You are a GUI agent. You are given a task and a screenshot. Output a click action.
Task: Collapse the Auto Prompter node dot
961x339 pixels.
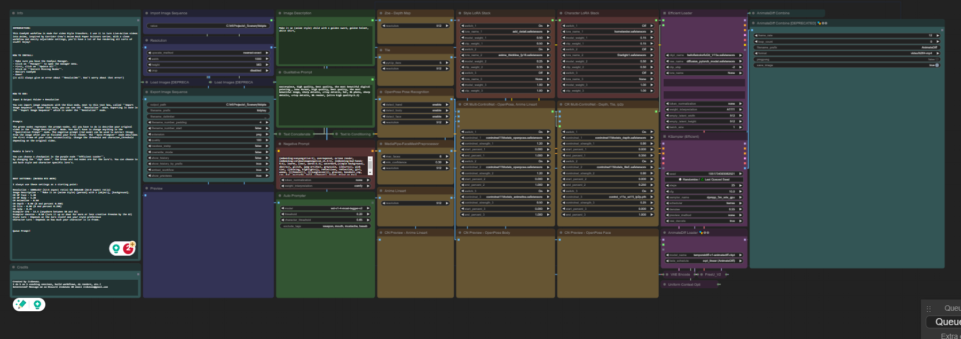click(280, 196)
